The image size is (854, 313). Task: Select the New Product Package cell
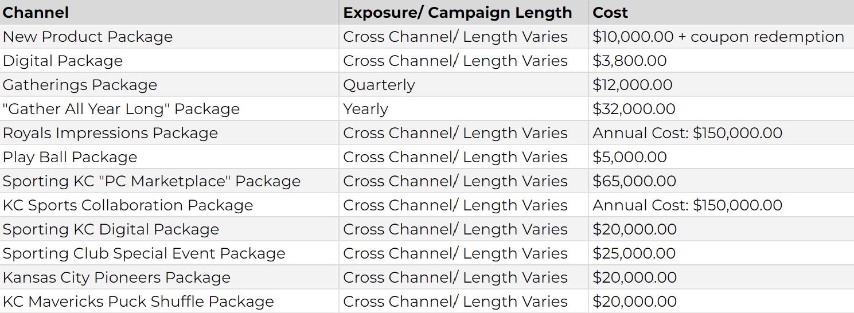pyautogui.click(x=88, y=37)
